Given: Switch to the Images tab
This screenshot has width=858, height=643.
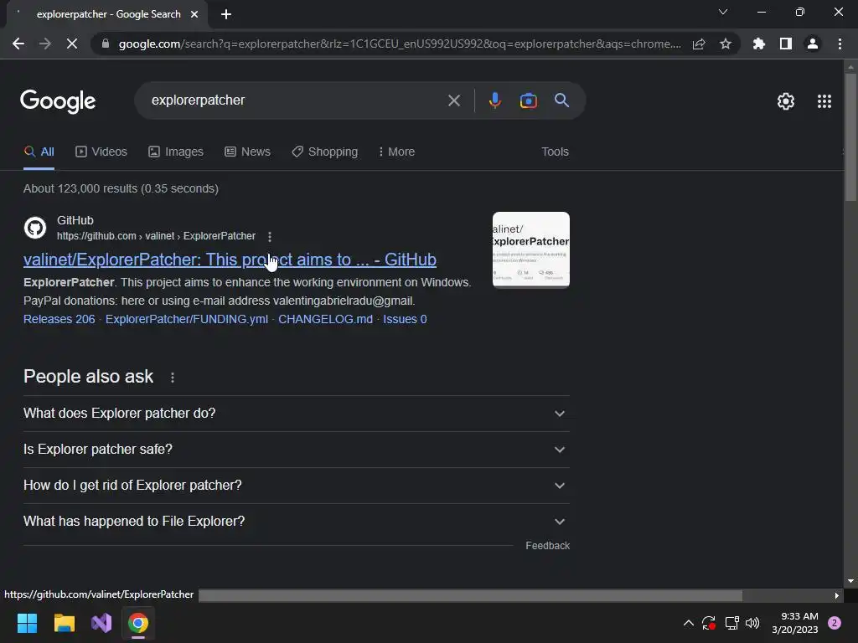Looking at the screenshot, I should coord(176,152).
